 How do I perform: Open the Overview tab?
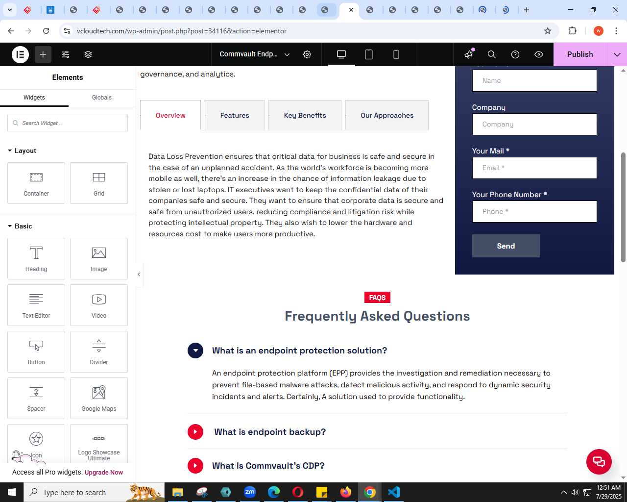[170, 115]
